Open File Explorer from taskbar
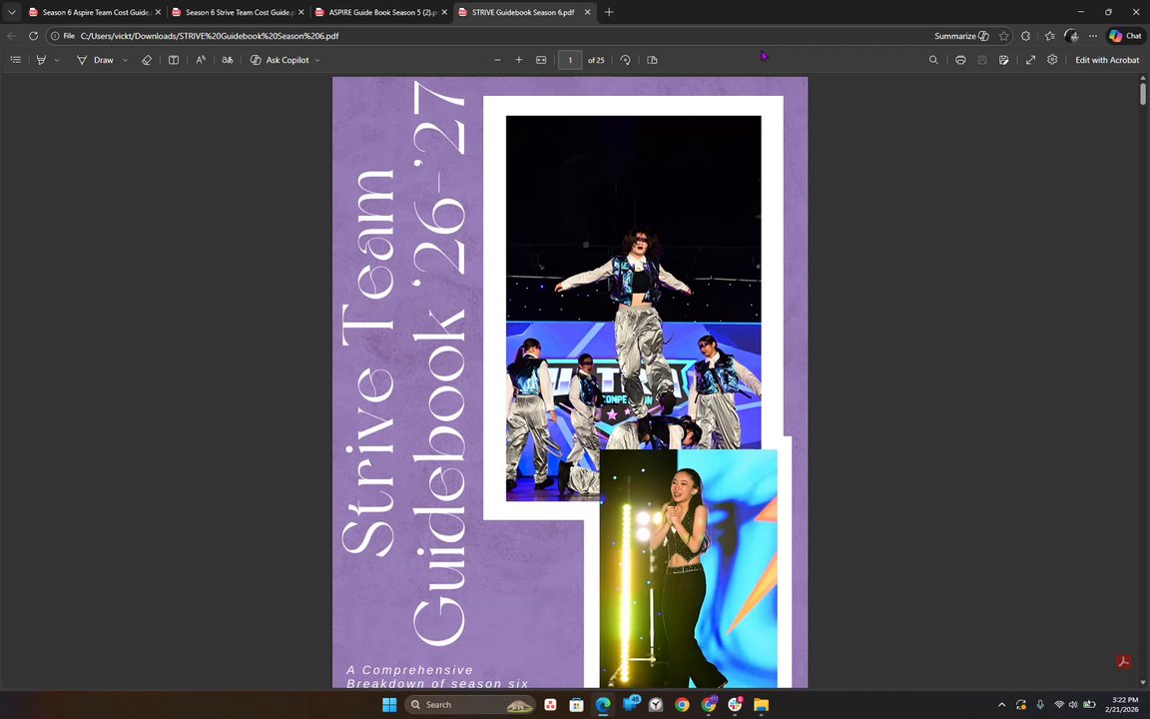 tap(762, 705)
